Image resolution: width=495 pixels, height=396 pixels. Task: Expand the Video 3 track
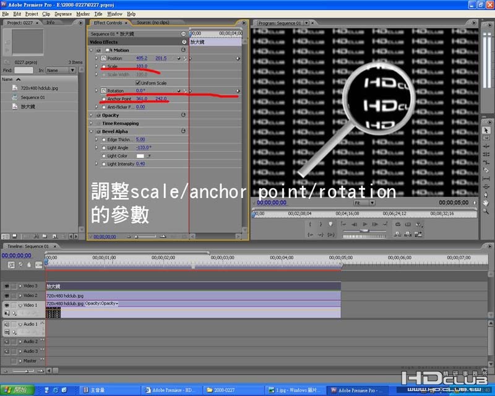coord(20,286)
